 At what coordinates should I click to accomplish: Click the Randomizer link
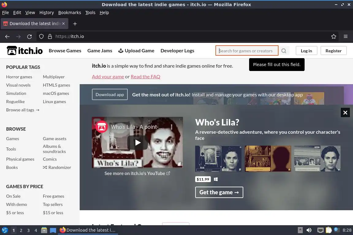click(57, 168)
